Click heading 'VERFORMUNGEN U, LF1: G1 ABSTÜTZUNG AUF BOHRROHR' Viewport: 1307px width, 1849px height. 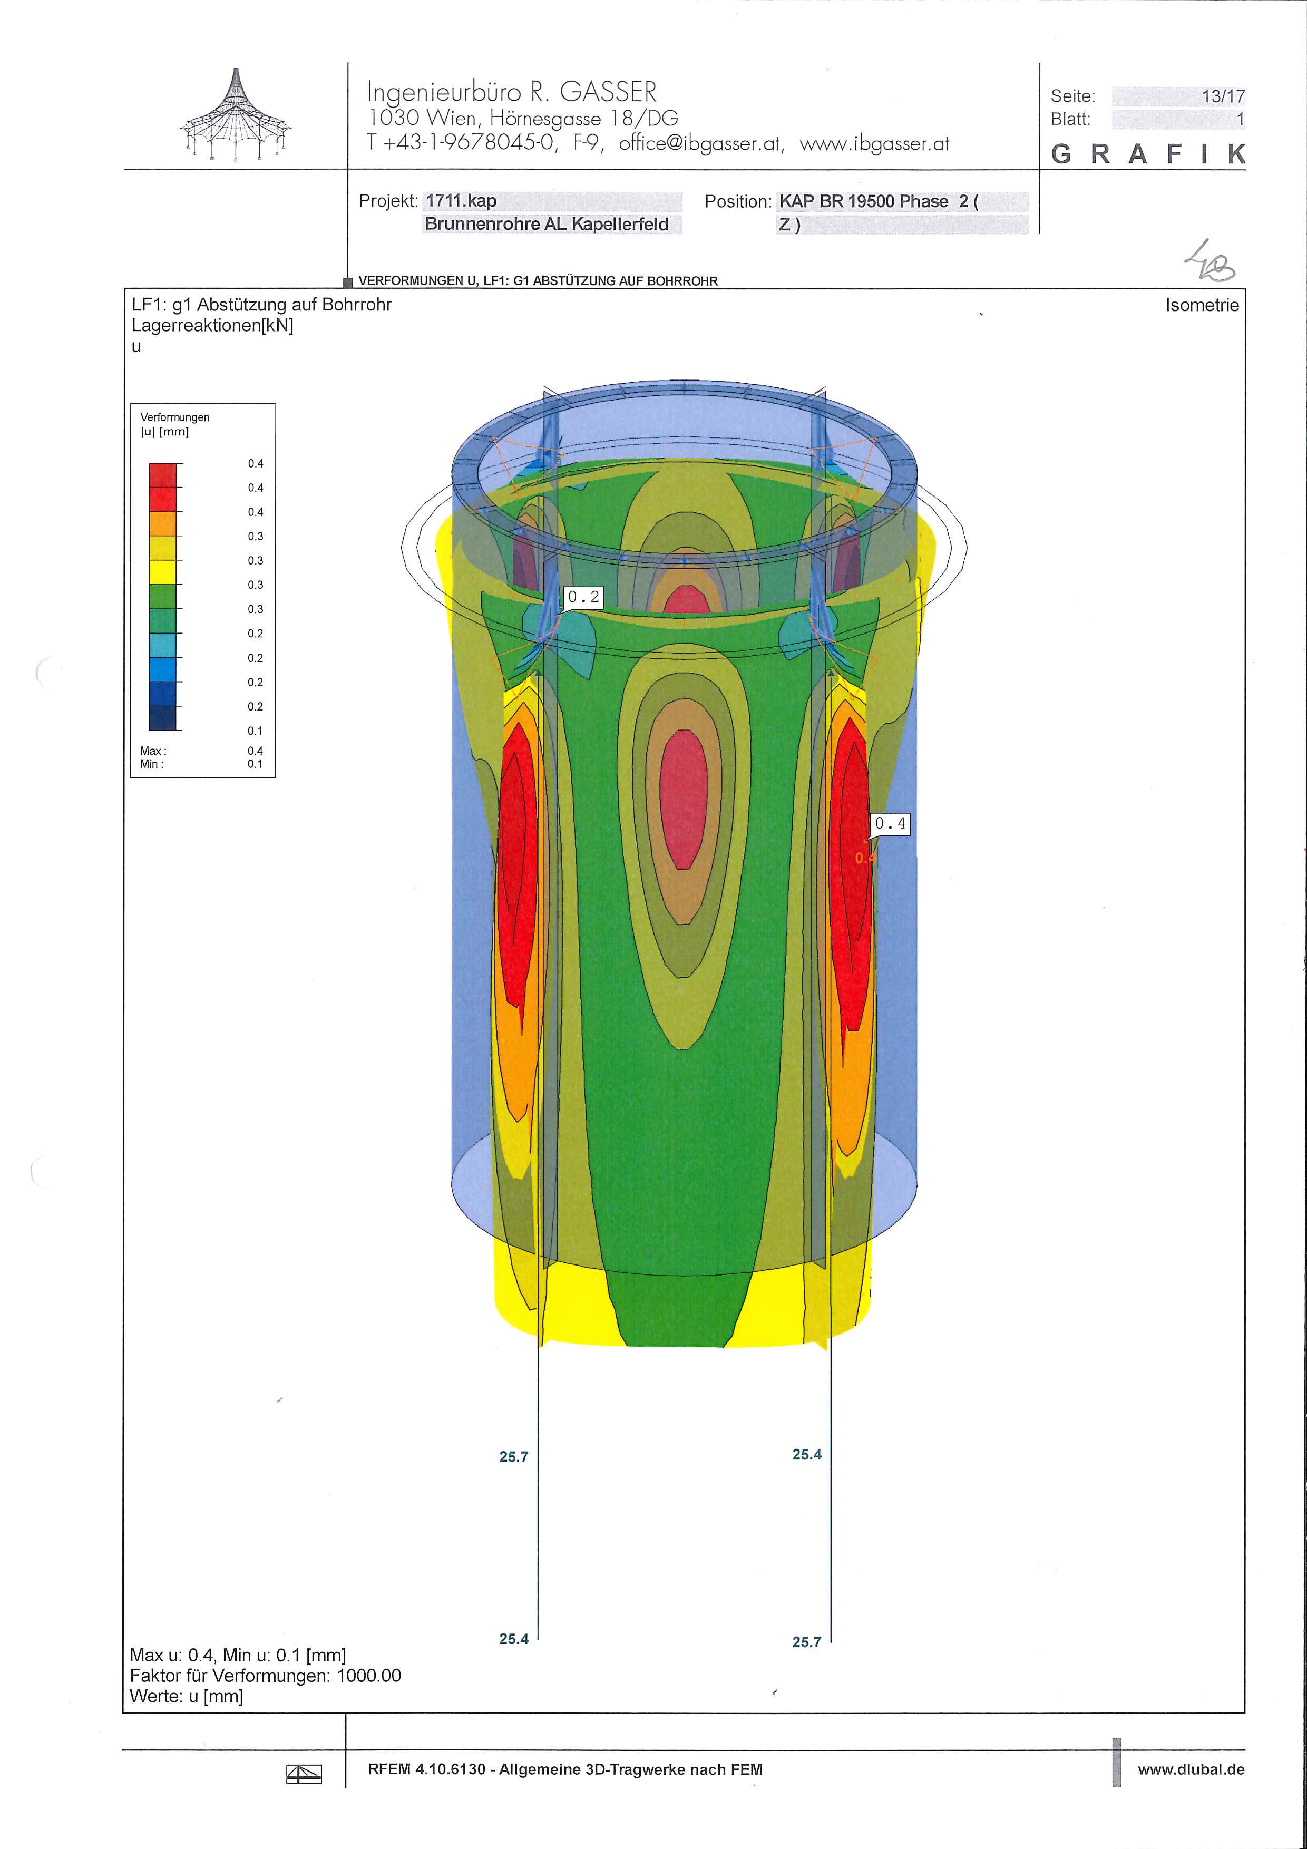pyautogui.click(x=538, y=281)
